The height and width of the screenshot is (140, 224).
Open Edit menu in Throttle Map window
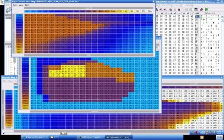[x=4, y=81]
